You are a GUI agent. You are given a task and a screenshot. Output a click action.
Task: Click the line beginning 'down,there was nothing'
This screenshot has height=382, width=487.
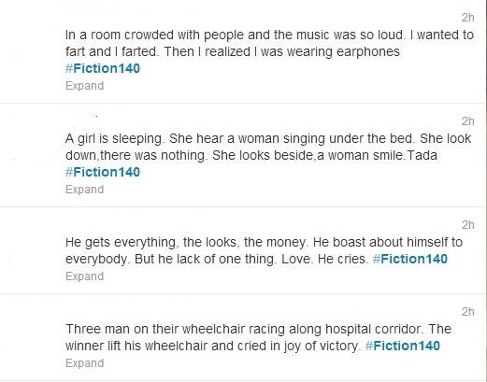pyautogui.click(x=251, y=155)
